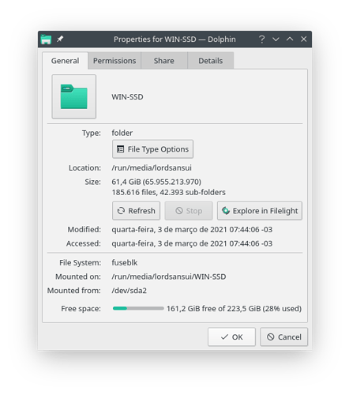Cancel the properties dialog
Viewport: 349px width, 395px height.
283,337
